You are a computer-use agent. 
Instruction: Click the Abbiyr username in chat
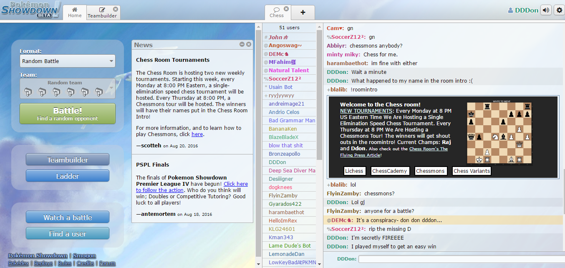(337, 46)
